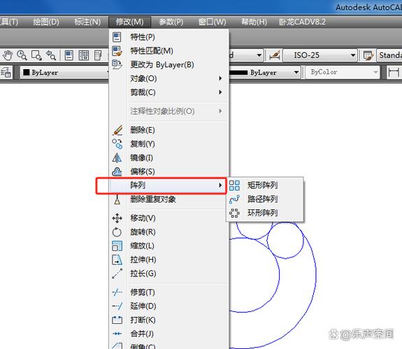
Task: Open the 参数(P) menu
Action: click(171, 22)
